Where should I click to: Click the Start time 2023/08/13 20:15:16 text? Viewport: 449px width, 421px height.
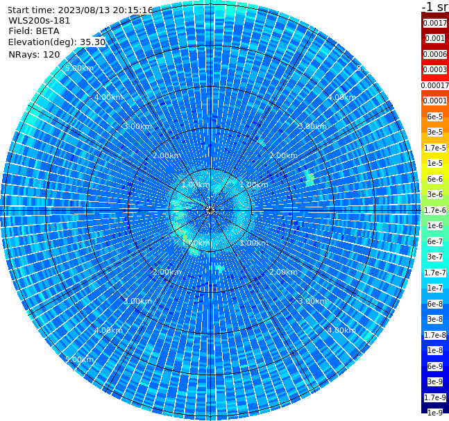pyautogui.click(x=80, y=10)
